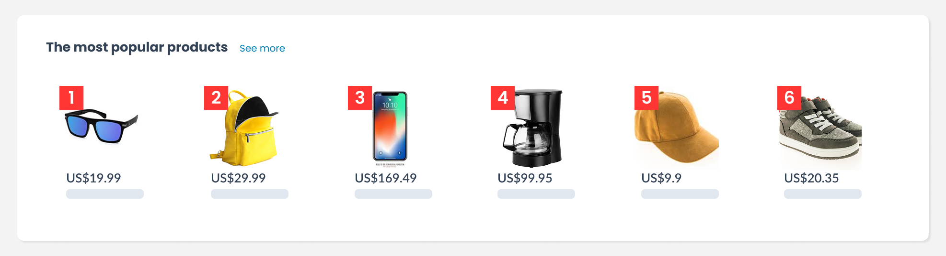
Task: Select the red rank 5 badge
Action: tap(646, 97)
